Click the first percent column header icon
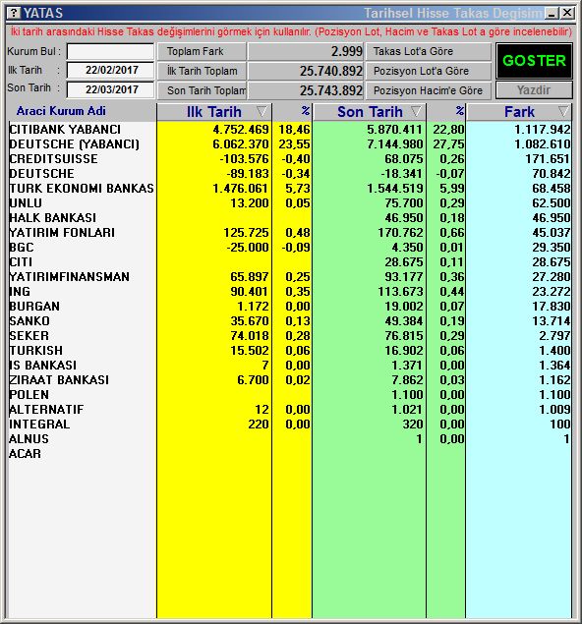The height and width of the screenshot is (624, 582). pyautogui.click(x=306, y=111)
